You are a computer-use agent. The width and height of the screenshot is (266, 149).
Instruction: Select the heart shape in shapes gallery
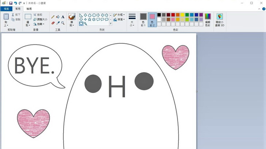pos(81,24)
